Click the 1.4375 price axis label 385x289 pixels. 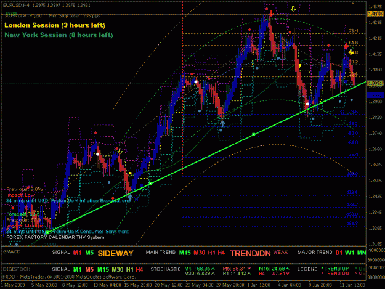[x=375, y=7]
